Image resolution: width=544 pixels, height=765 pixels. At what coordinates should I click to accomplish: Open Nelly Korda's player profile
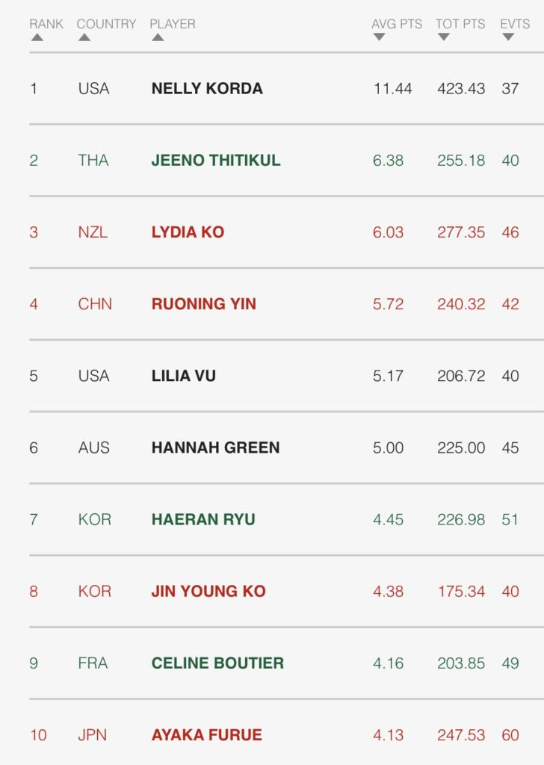[x=207, y=89]
